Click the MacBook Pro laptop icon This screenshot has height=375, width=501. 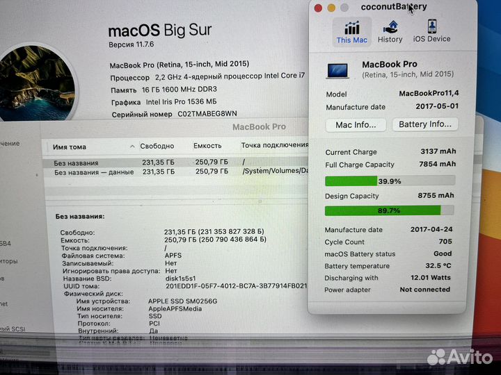337,70
